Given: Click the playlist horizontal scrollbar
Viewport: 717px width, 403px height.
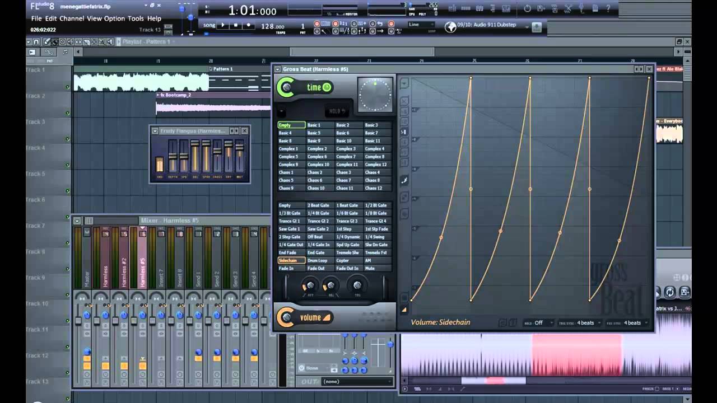Looking at the screenshot, I should tap(362, 52).
